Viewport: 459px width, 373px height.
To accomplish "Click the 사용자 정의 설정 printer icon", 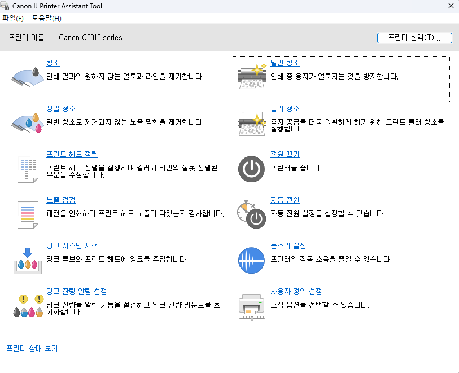I will 252,307.
